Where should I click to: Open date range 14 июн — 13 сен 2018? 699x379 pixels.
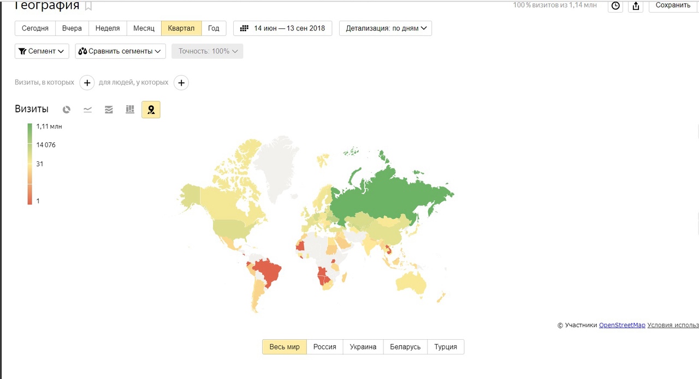click(283, 28)
